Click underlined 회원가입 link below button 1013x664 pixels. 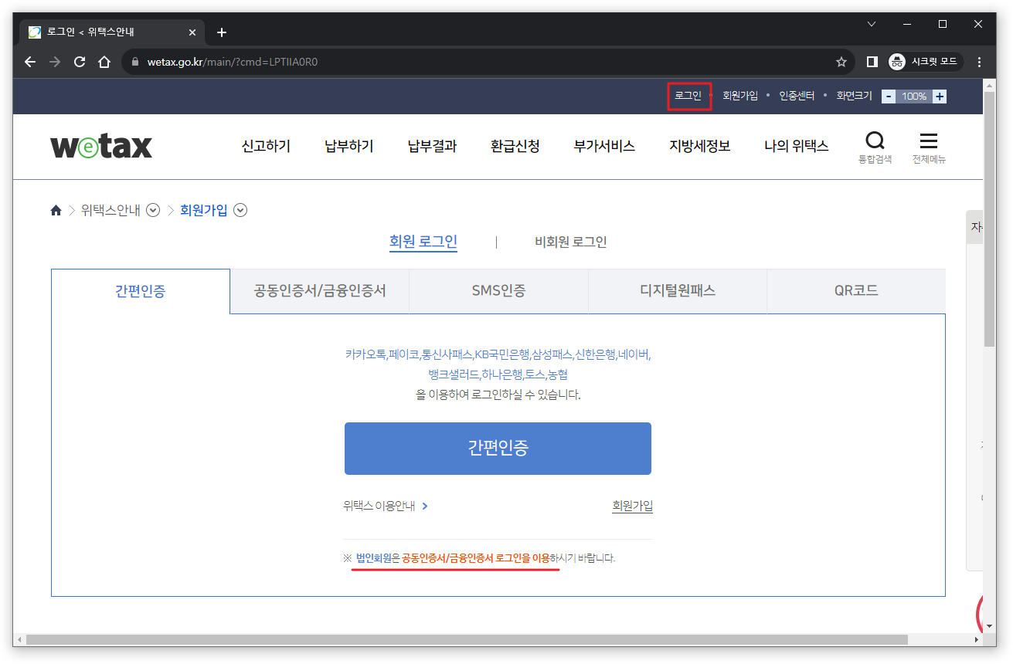click(x=632, y=506)
